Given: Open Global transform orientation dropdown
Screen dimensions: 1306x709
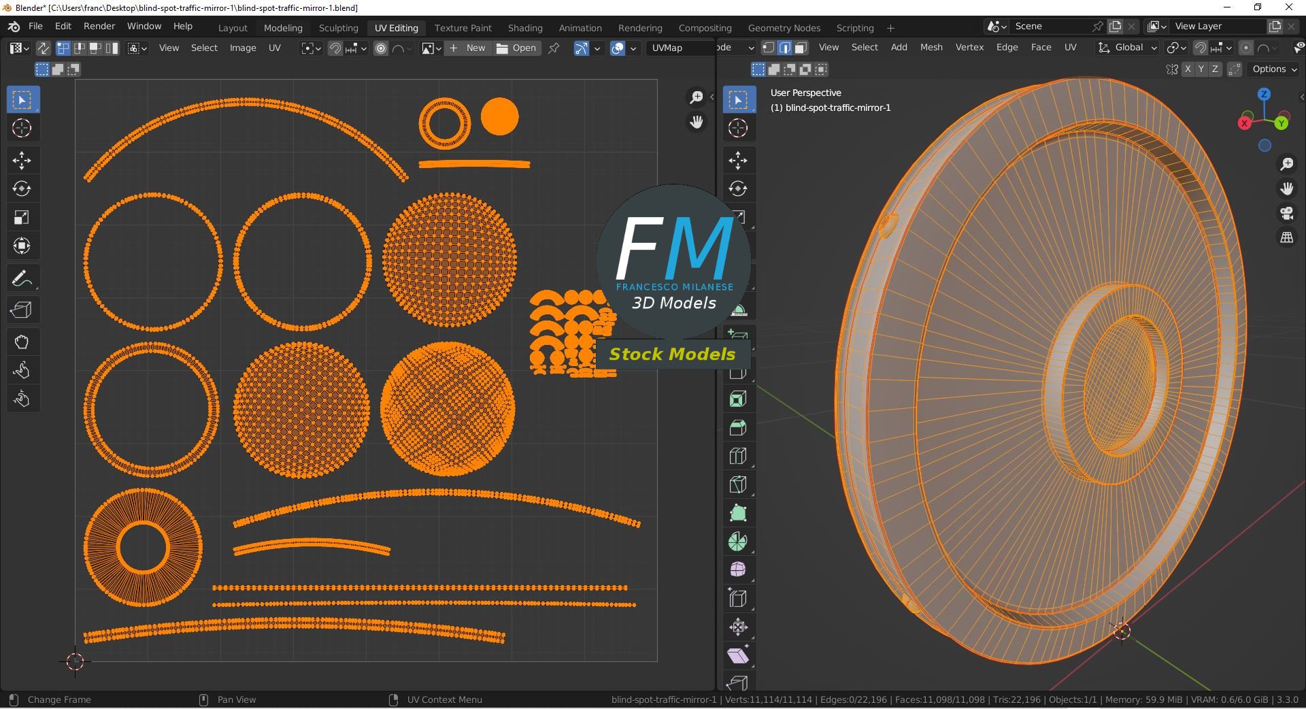Looking at the screenshot, I should pyautogui.click(x=1126, y=48).
